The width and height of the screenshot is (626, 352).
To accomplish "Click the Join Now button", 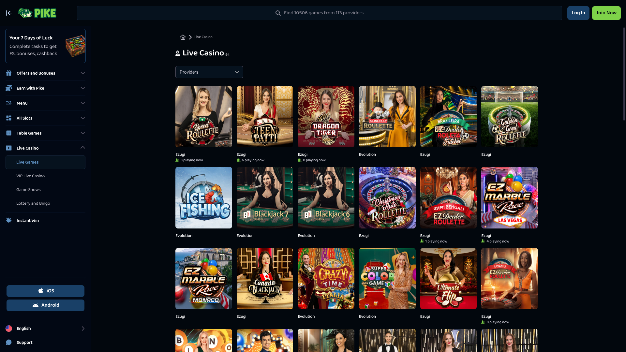I will click(606, 13).
